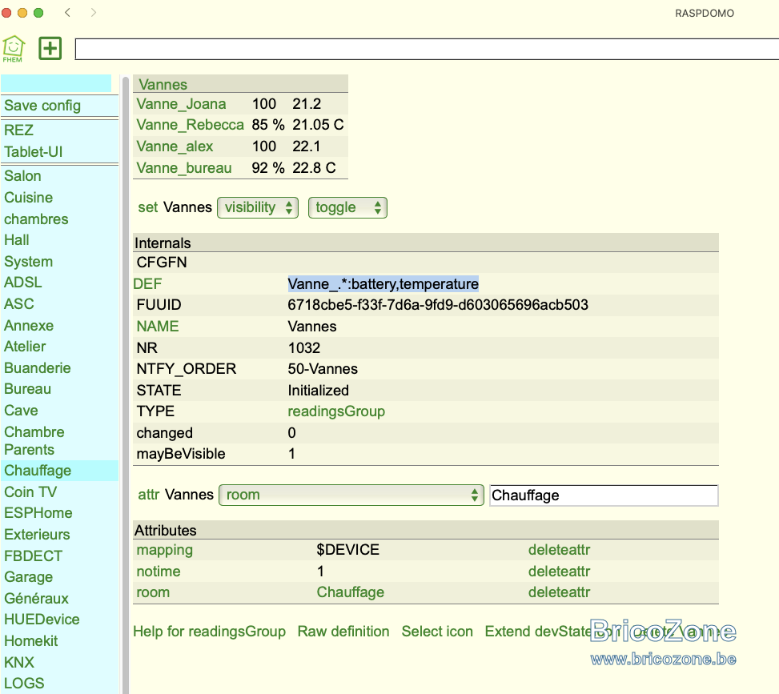Click the FUUID value text
This screenshot has height=694, width=779.
[x=438, y=305]
